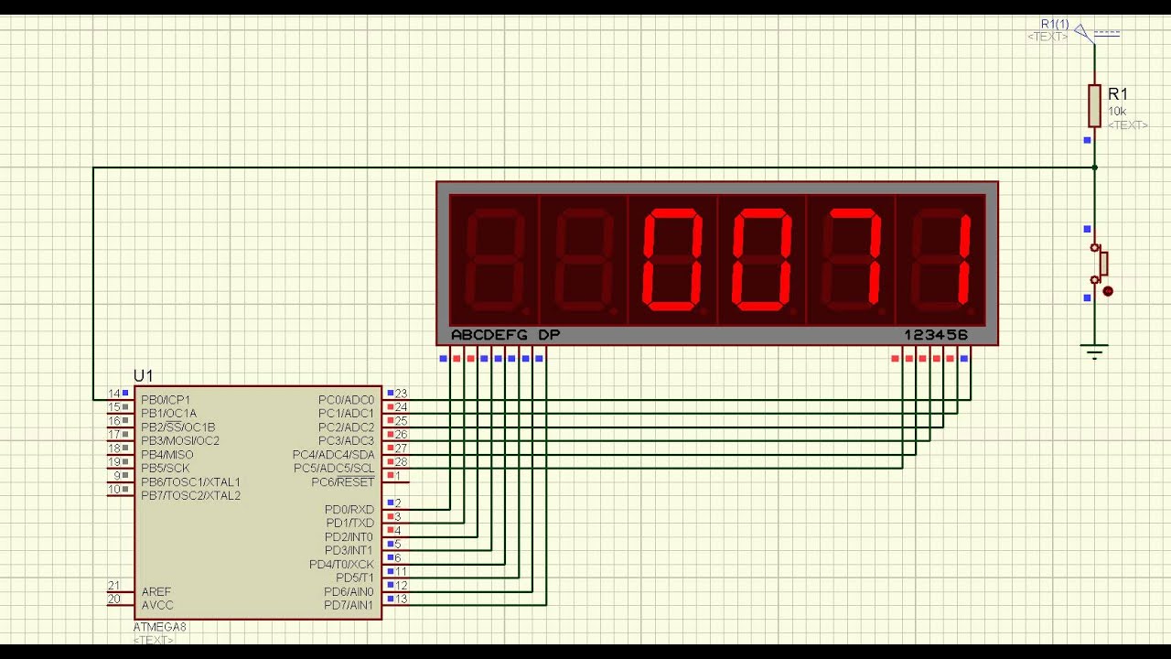The height and width of the screenshot is (659, 1171).
Task: Select the 10k resistor value label
Action: click(1117, 112)
